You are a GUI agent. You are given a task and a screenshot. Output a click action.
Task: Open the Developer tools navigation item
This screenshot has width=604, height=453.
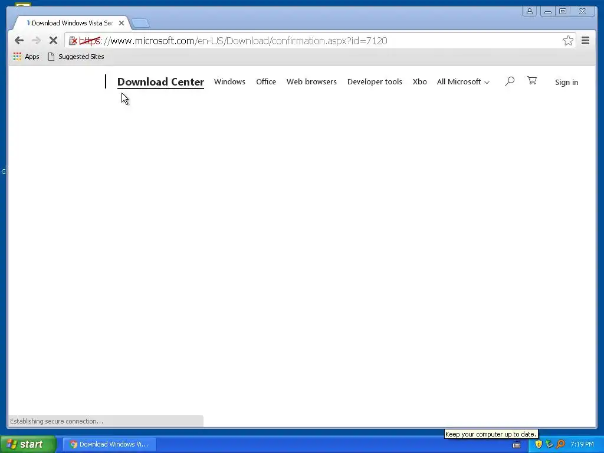[x=375, y=81]
